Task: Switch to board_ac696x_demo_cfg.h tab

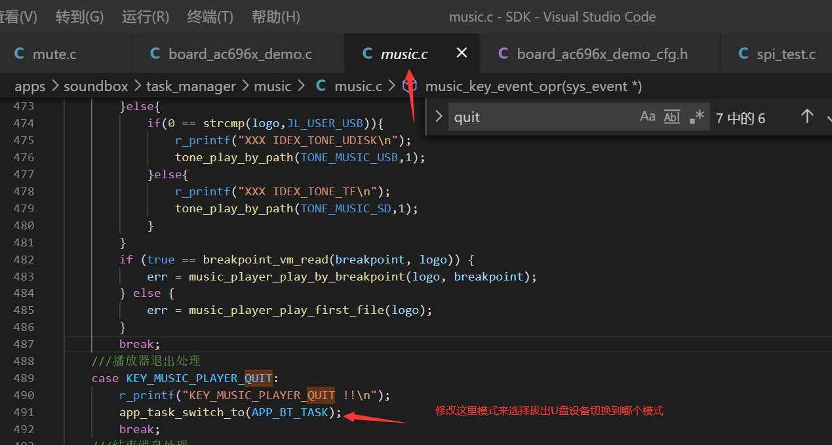Action: (601, 54)
